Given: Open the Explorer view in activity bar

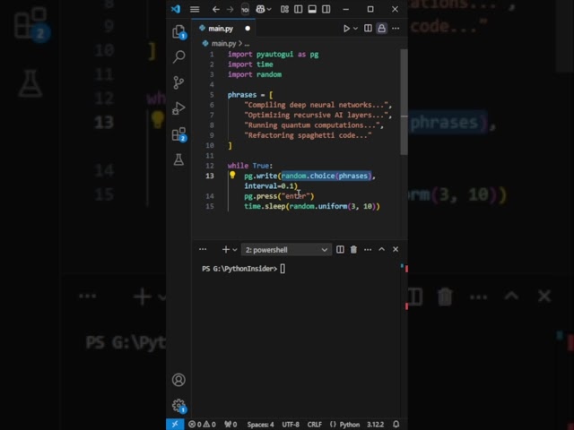Looking at the screenshot, I should point(178,32).
